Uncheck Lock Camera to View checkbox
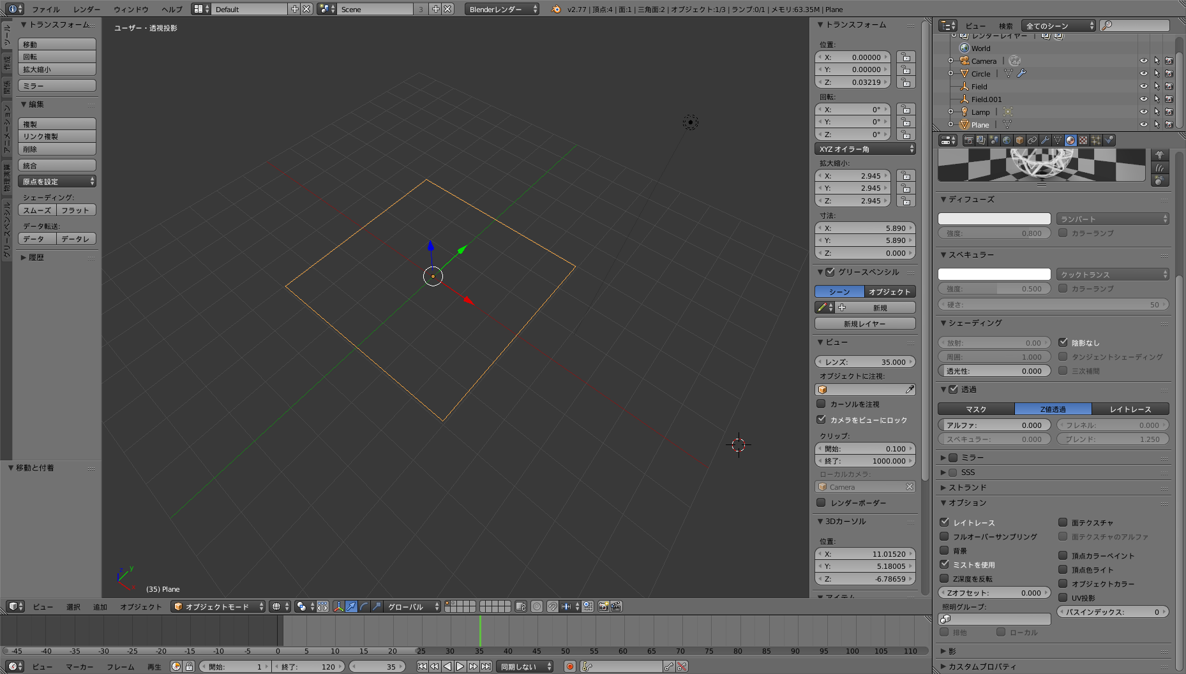The width and height of the screenshot is (1186, 674). pyautogui.click(x=822, y=420)
